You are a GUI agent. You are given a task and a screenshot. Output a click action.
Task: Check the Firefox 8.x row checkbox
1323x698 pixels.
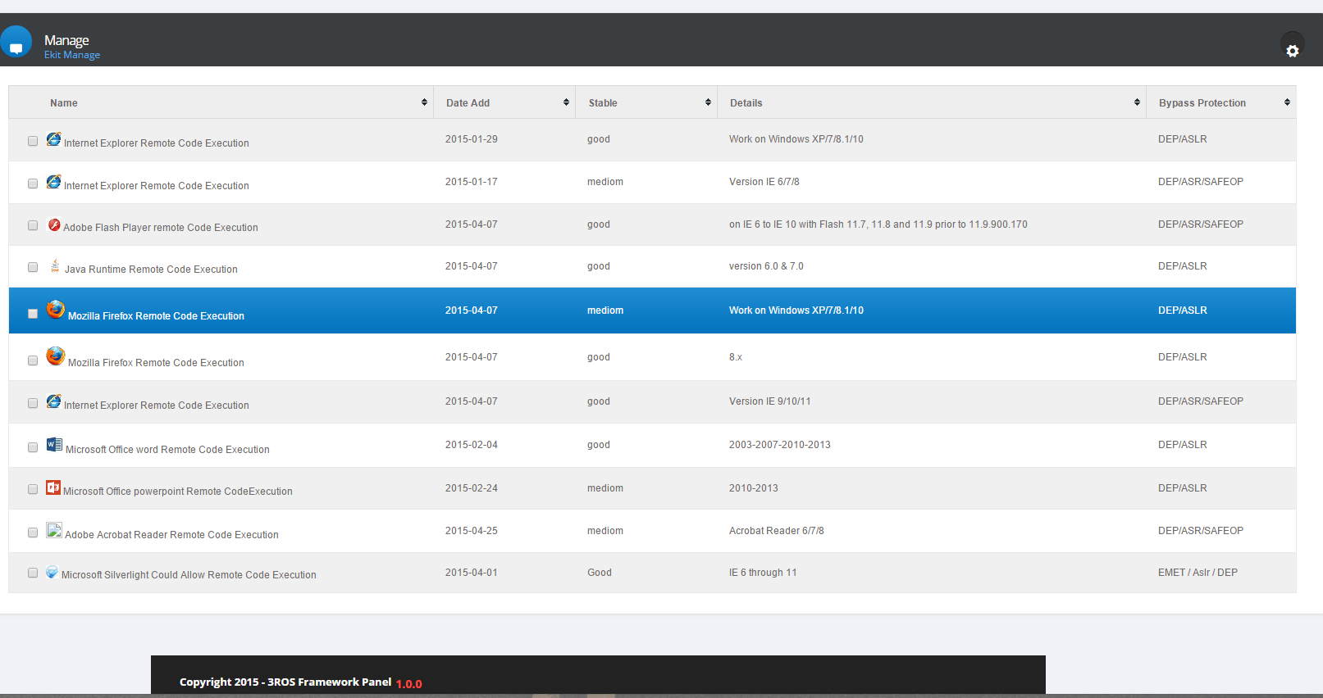33,360
